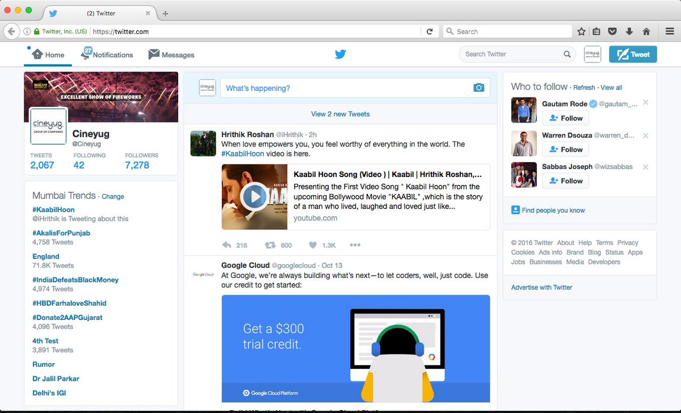Open #KaabilHoon hashtag in tweet text

click(x=242, y=154)
